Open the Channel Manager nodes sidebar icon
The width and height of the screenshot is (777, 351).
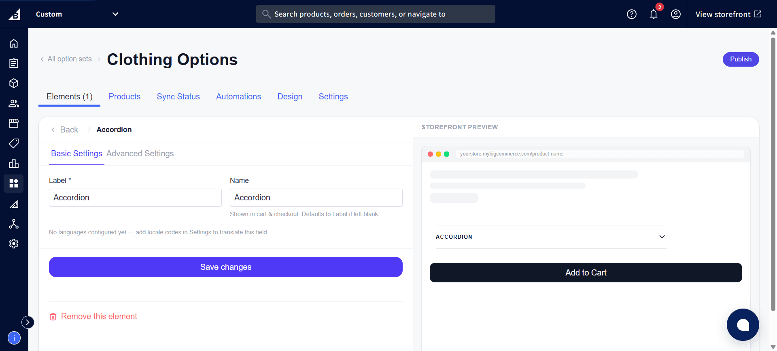click(14, 224)
